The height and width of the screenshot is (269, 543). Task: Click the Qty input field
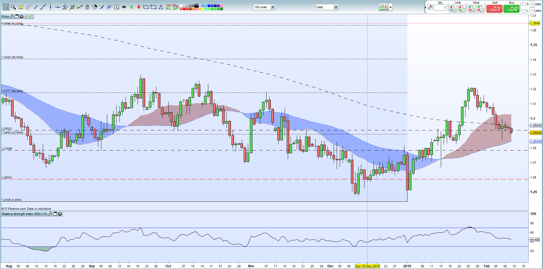coord(440,8)
